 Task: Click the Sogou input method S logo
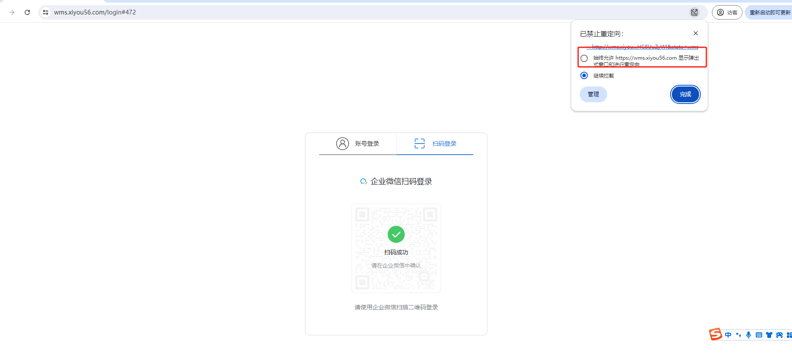click(716, 334)
